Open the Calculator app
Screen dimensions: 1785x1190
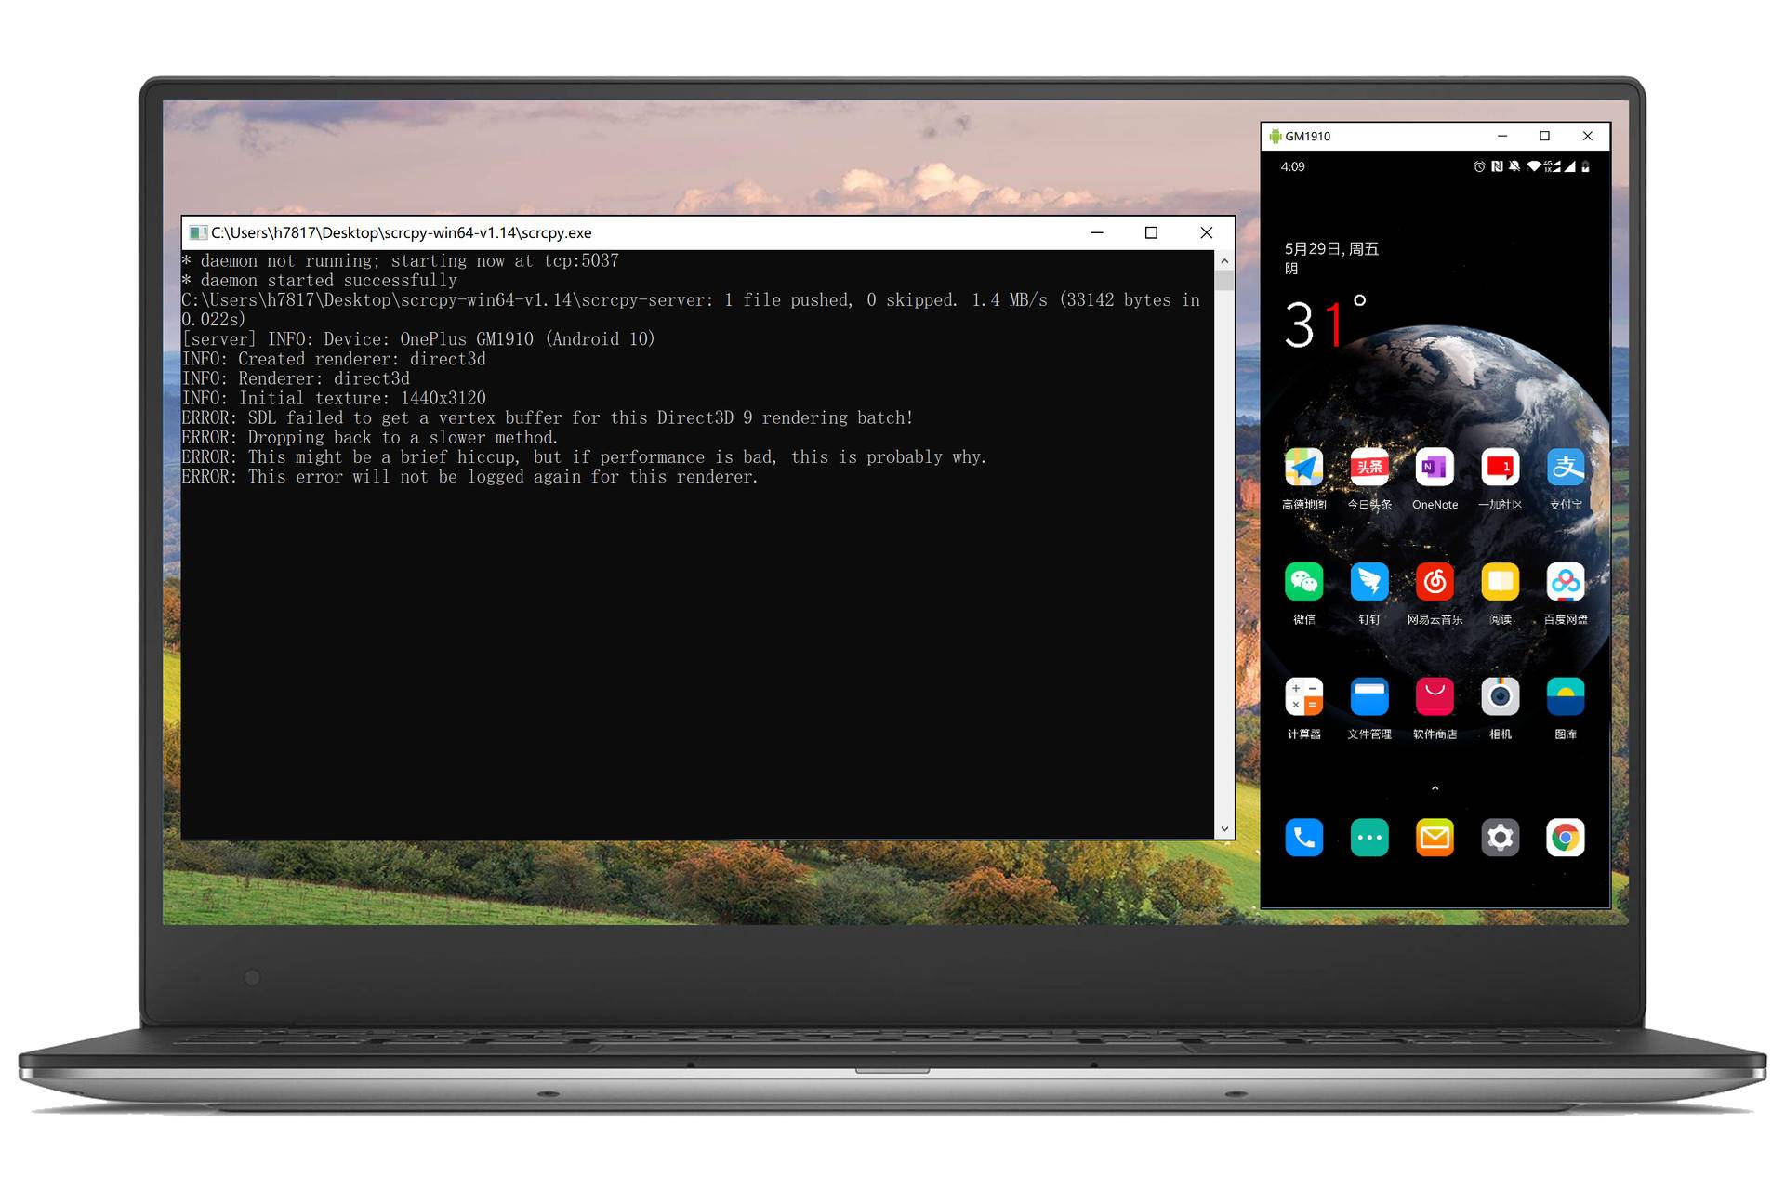tap(1303, 697)
